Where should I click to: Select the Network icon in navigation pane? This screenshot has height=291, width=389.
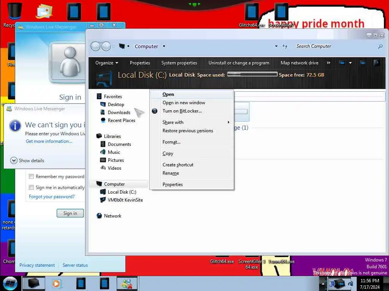point(99,216)
